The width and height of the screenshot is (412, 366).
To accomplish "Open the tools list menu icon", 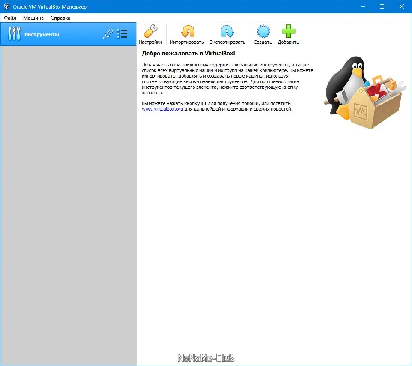I will coord(122,34).
